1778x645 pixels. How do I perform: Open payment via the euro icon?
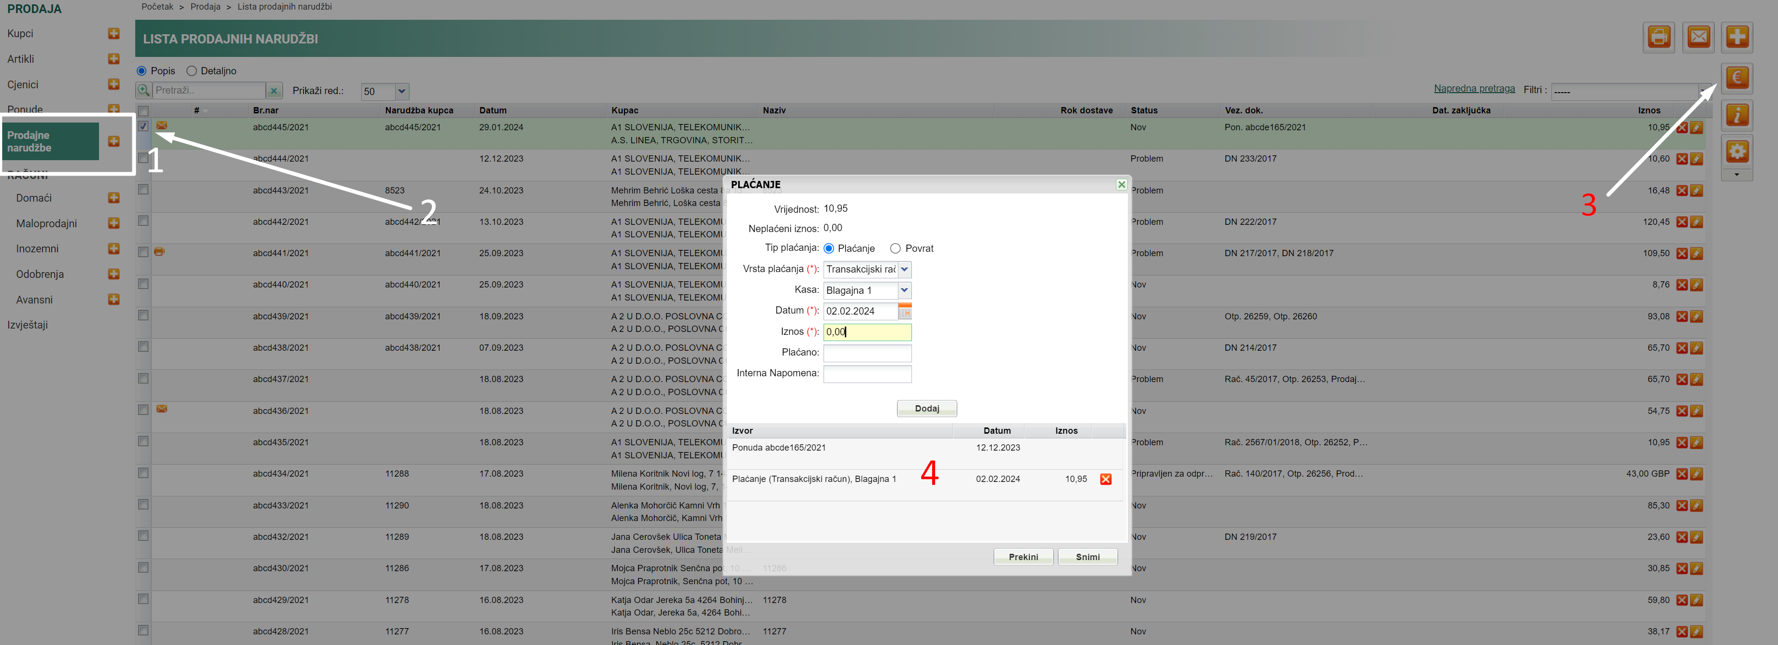[1736, 78]
